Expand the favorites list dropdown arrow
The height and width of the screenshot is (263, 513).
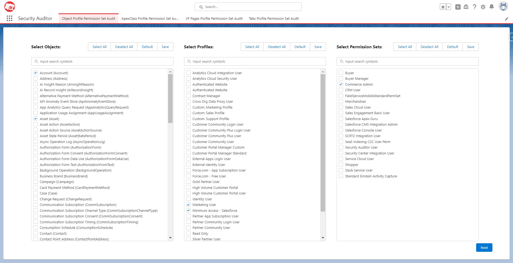tap(449, 7)
